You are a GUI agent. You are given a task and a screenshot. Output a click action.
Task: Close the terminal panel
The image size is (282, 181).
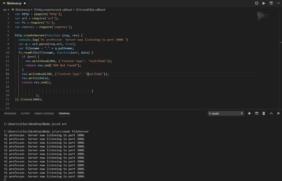click(278, 113)
